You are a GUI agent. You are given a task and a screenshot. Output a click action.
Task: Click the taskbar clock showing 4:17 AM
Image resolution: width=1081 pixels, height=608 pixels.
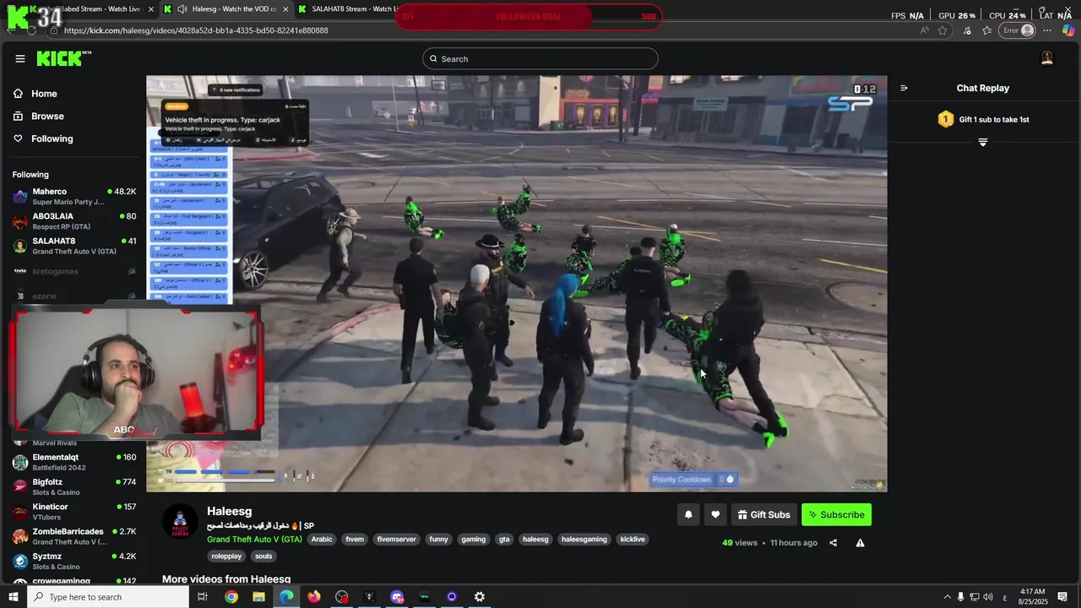1033,597
